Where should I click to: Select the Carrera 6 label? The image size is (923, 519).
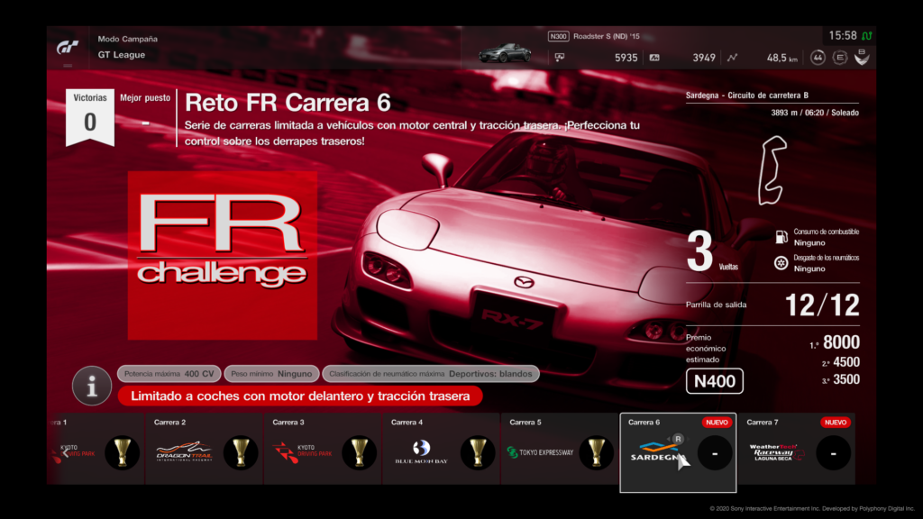click(x=644, y=423)
